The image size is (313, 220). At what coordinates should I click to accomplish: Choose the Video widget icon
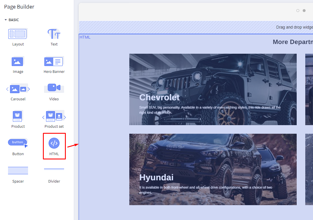[x=54, y=88]
